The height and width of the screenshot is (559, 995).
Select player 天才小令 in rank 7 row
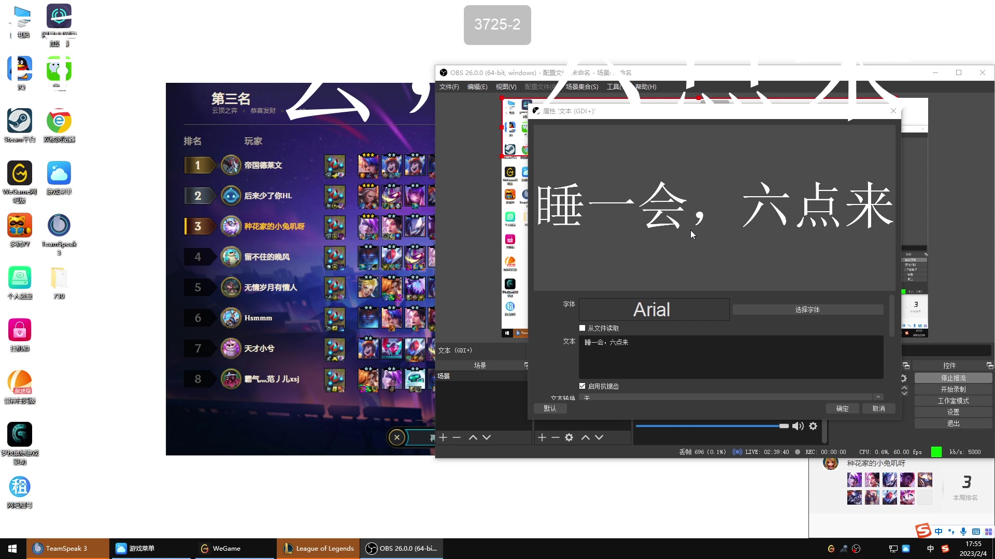pyautogui.click(x=259, y=348)
